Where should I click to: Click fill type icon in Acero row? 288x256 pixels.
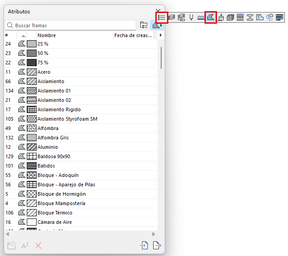tap(22, 72)
